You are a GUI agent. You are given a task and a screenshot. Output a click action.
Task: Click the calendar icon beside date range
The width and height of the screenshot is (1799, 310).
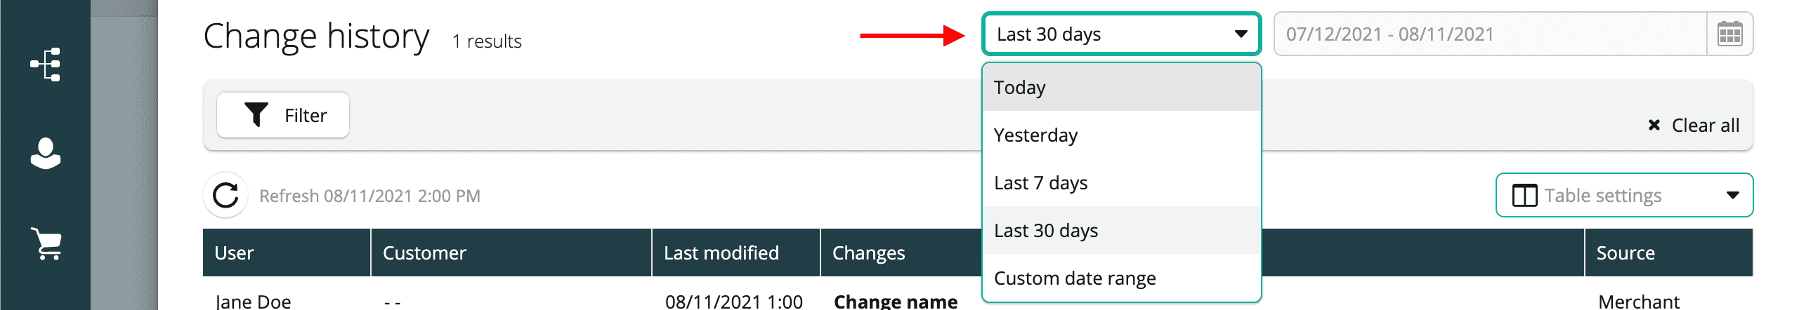pyautogui.click(x=1729, y=34)
